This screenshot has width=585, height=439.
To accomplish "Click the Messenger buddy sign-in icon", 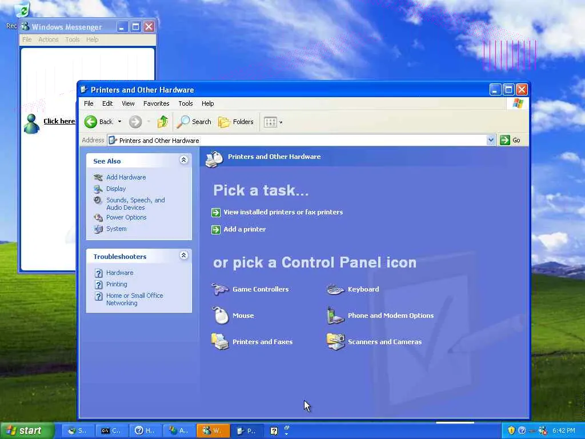I will click(x=32, y=123).
